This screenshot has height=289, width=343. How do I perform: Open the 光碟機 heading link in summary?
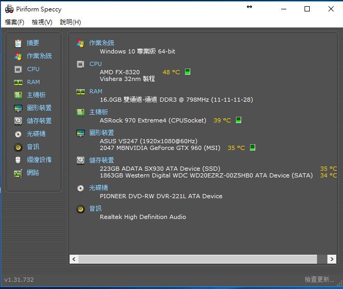(98, 188)
